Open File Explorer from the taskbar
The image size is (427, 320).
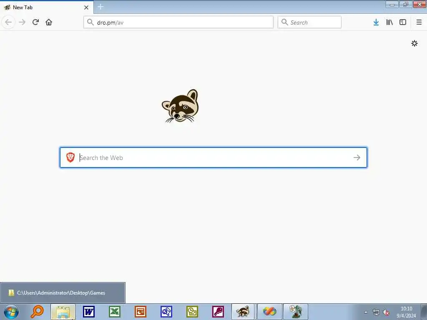coord(63,312)
